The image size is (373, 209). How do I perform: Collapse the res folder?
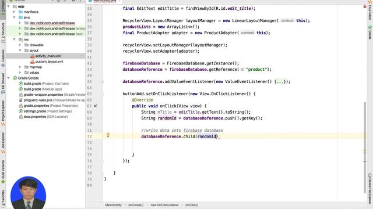pyautogui.click(x=14, y=39)
